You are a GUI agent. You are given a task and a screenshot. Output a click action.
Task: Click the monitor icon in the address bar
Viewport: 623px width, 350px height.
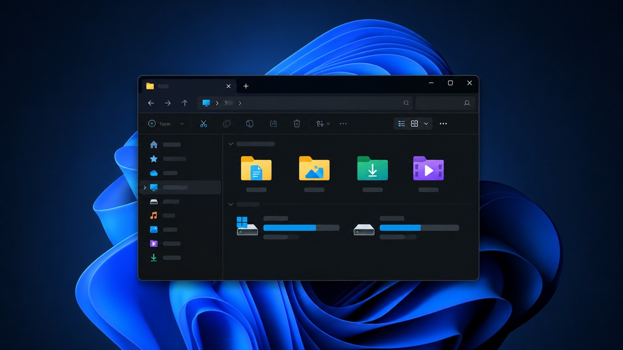206,103
